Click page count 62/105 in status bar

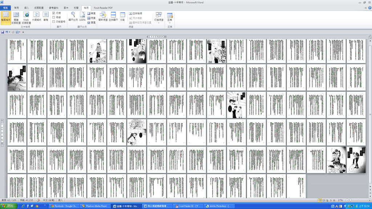point(9,200)
